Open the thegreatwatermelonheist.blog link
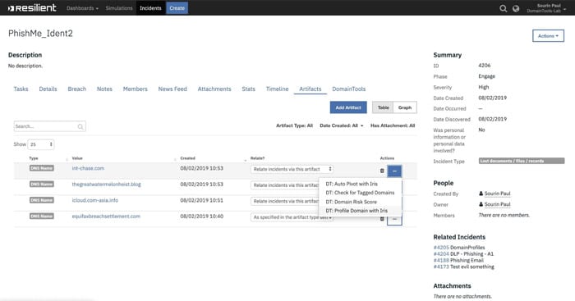Image resolution: width=575 pixels, height=301 pixels. [106, 185]
